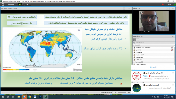Click the j.aazami@znu.ac.ir email box
The width and height of the screenshot is (176, 99).
click(x=22, y=23)
